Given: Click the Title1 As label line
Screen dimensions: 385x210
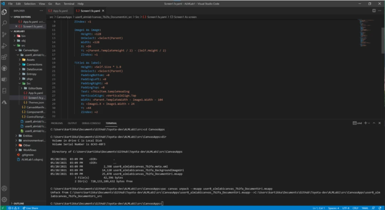Looking at the screenshot, I should (x=87, y=63).
